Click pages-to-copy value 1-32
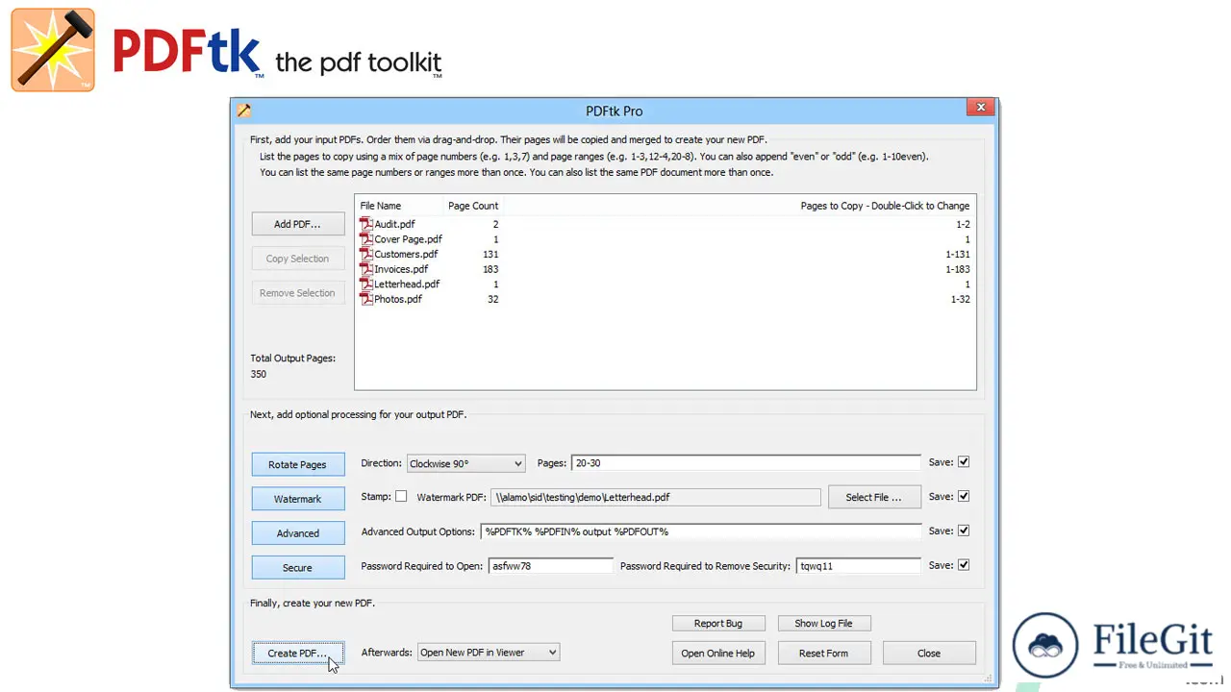Image resolution: width=1231 pixels, height=692 pixels. pos(960,299)
